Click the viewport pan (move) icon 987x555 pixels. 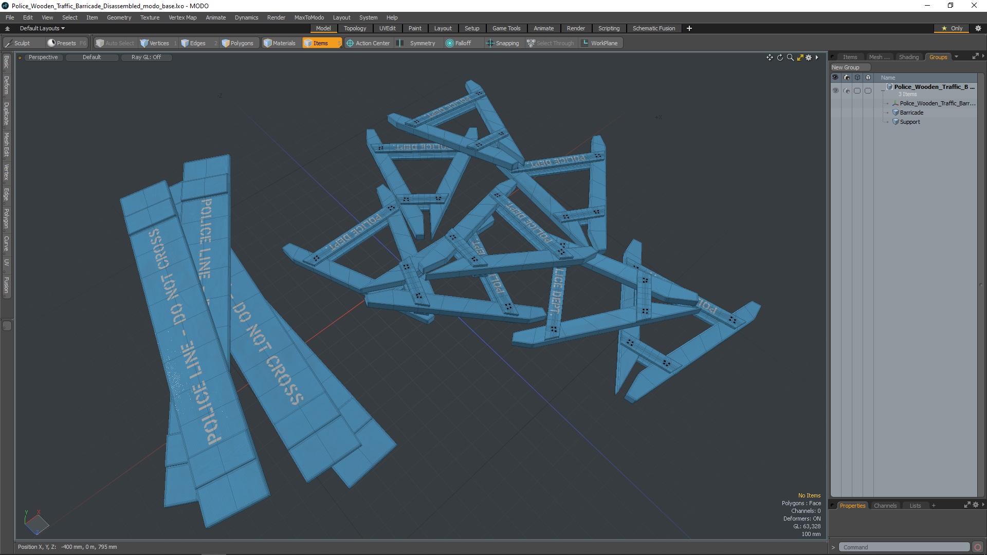(770, 58)
